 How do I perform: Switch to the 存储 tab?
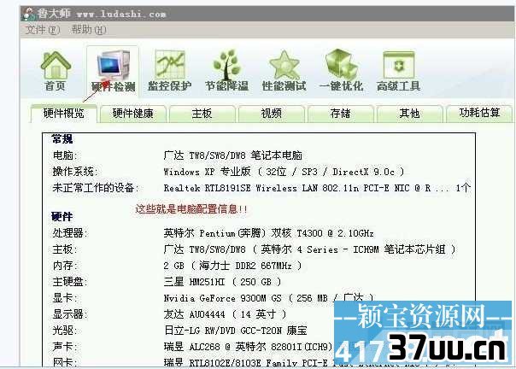click(340, 114)
